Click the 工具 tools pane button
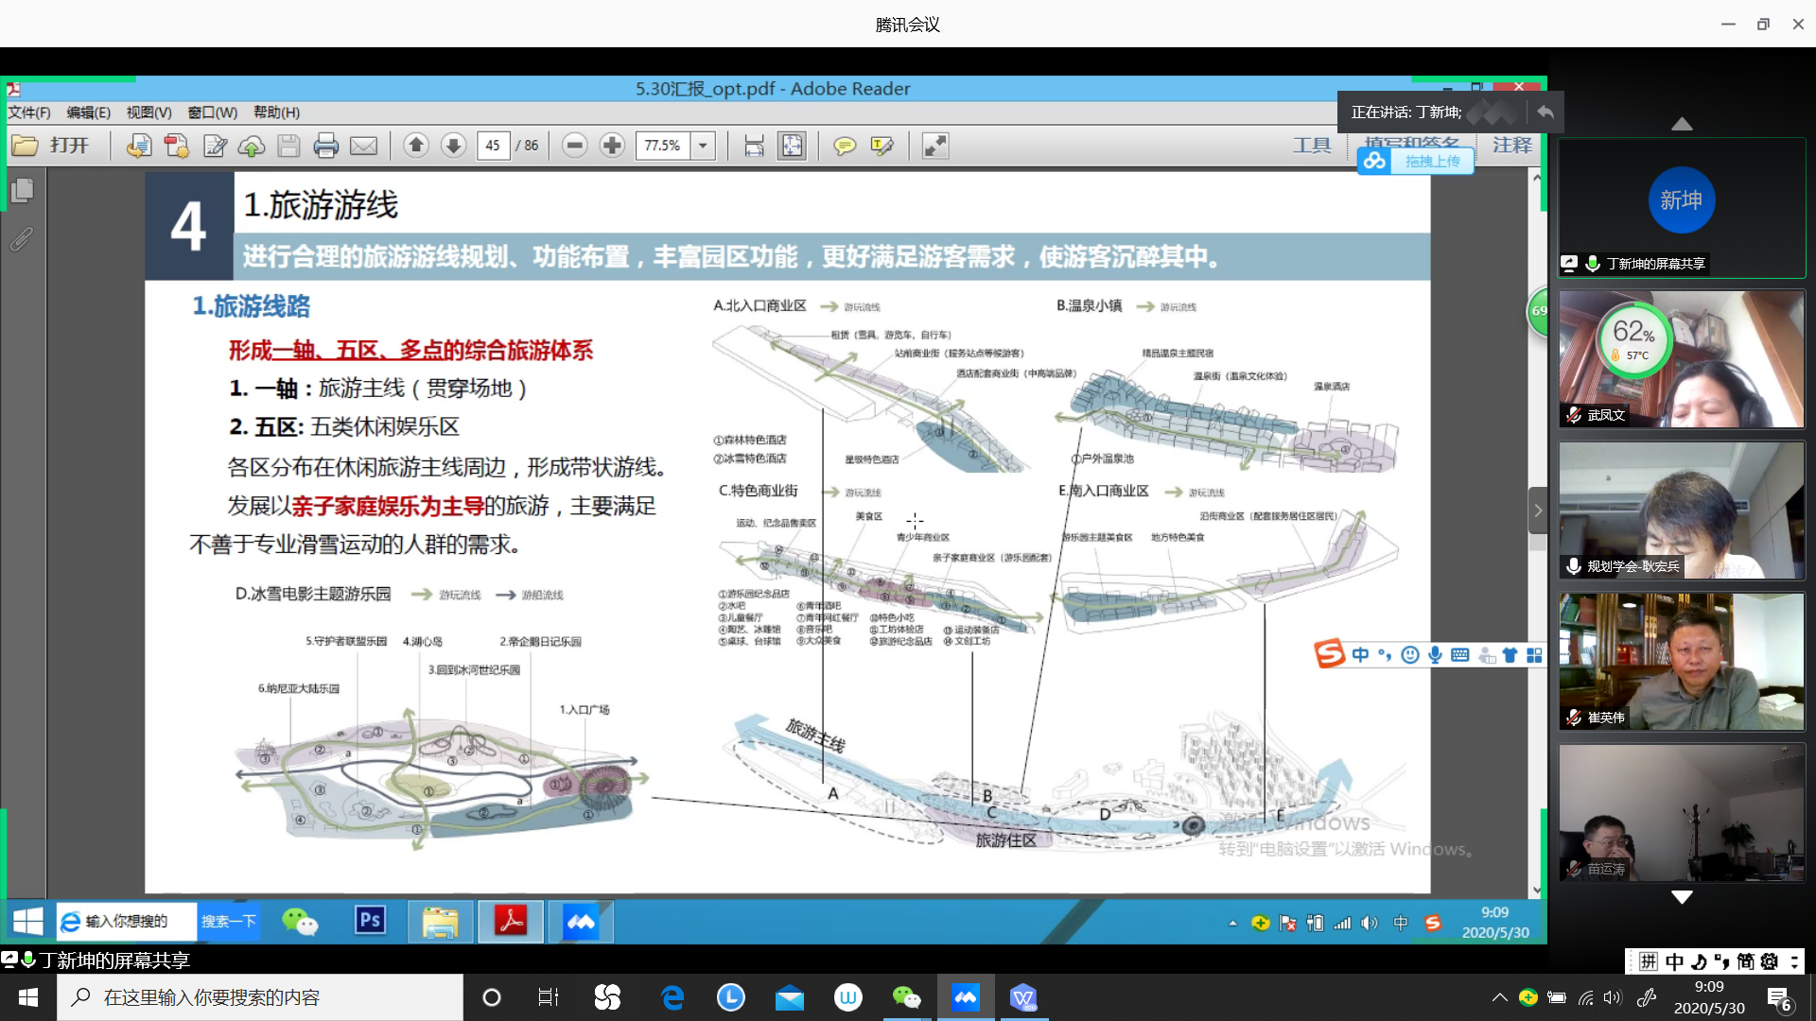1816x1021 pixels. click(x=1311, y=146)
